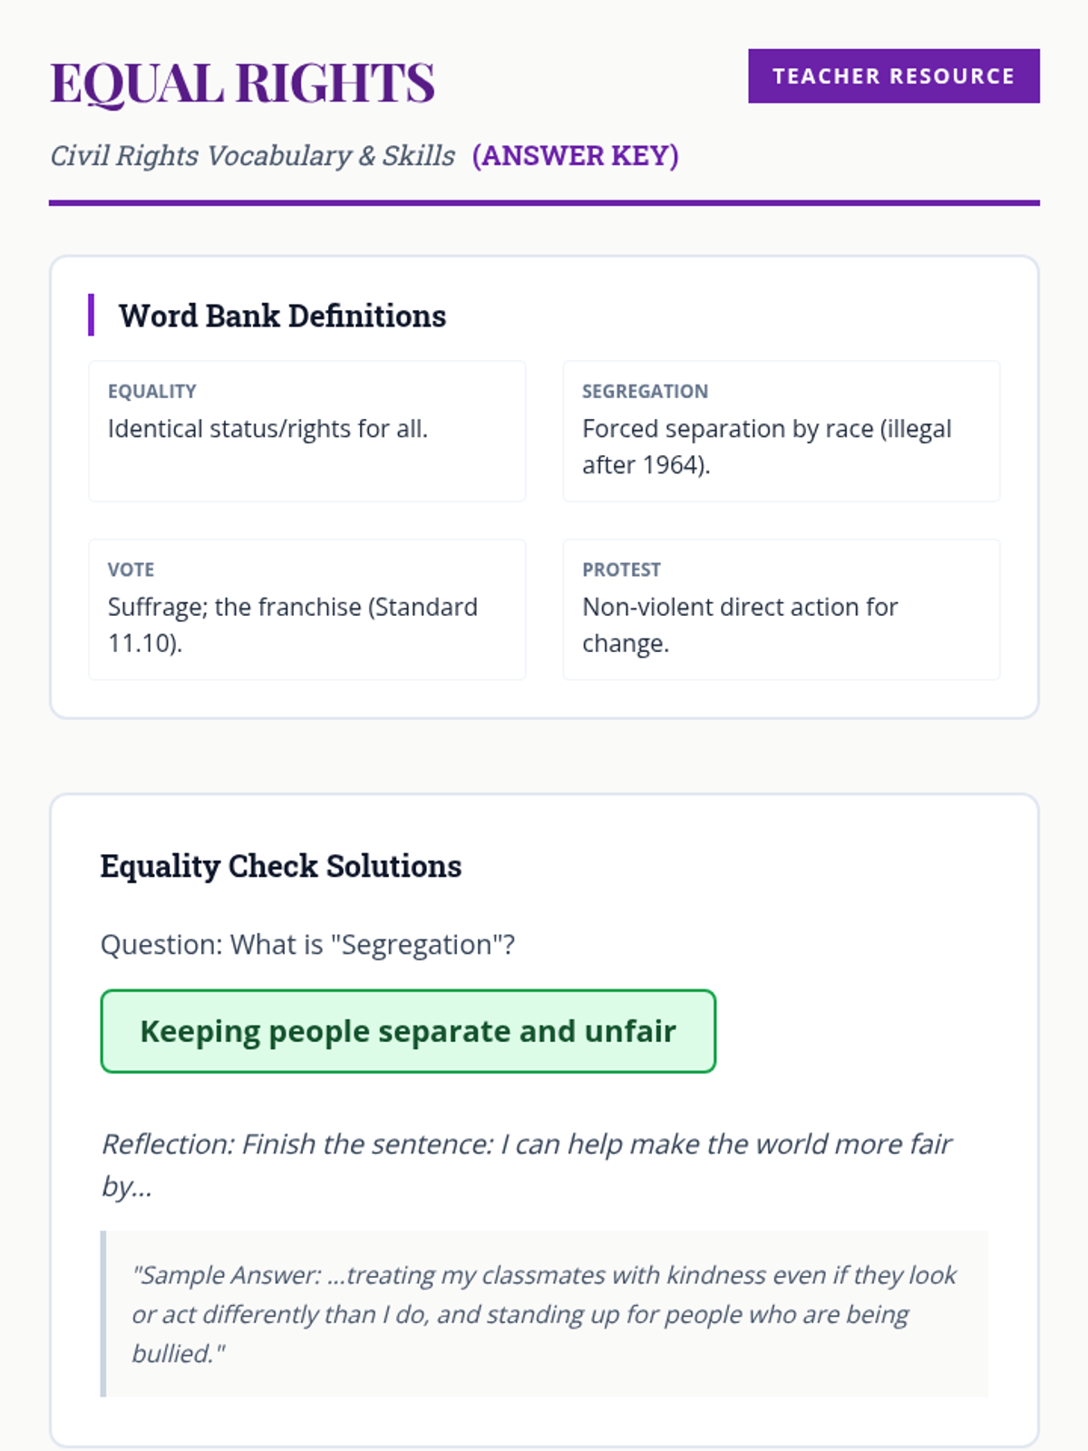Click the EQUALITY card label

click(x=152, y=391)
